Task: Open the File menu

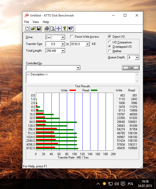Action: 27,22
